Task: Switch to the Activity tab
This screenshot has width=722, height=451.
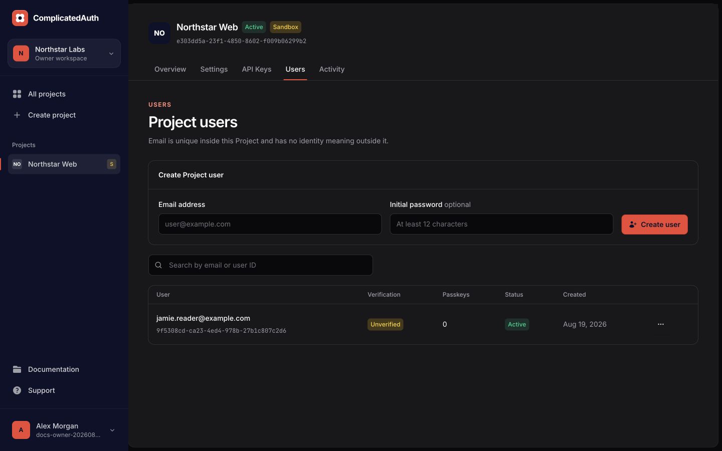Action: coord(332,69)
